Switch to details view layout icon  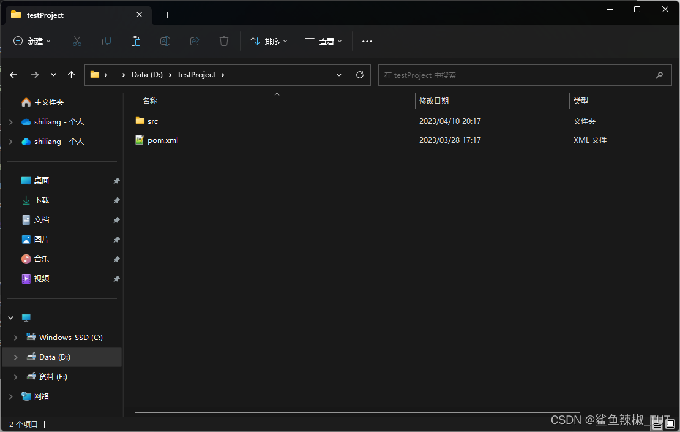coord(657,424)
